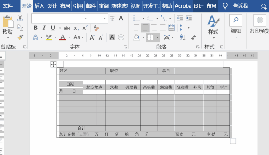The height and width of the screenshot is (155, 269).
Task: Click the phonetic guide wén icon
Action: pos(112,18)
